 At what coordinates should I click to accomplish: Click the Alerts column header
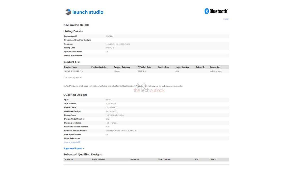click(x=213, y=159)
